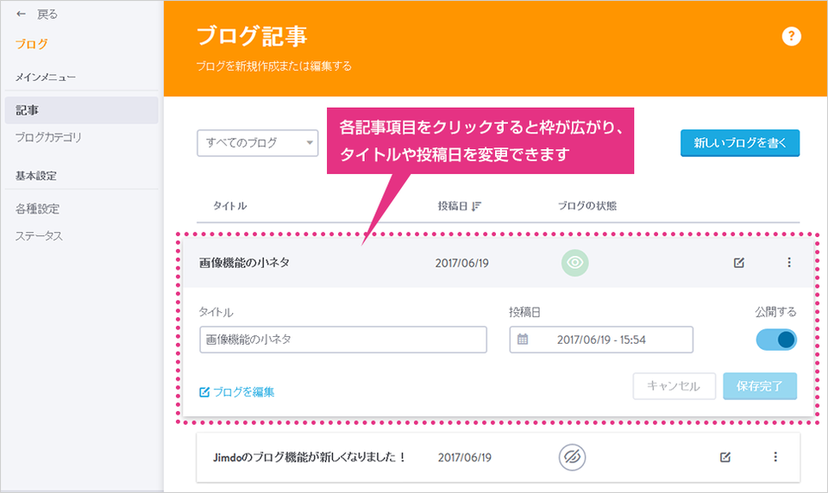
Task: Toggle visible eye status for 画像機能の小ネタ
Action: 574,262
